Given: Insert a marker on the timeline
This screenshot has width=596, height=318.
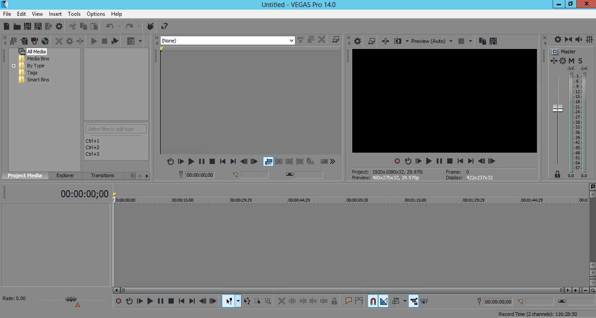Looking at the screenshot, I should (x=349, y=301).
